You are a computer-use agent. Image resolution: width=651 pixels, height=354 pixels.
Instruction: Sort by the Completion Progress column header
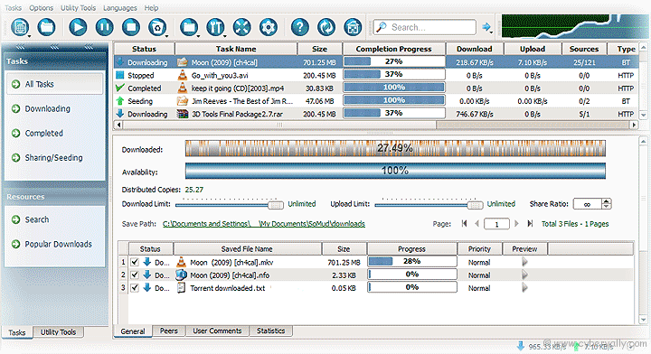(393, 49)
